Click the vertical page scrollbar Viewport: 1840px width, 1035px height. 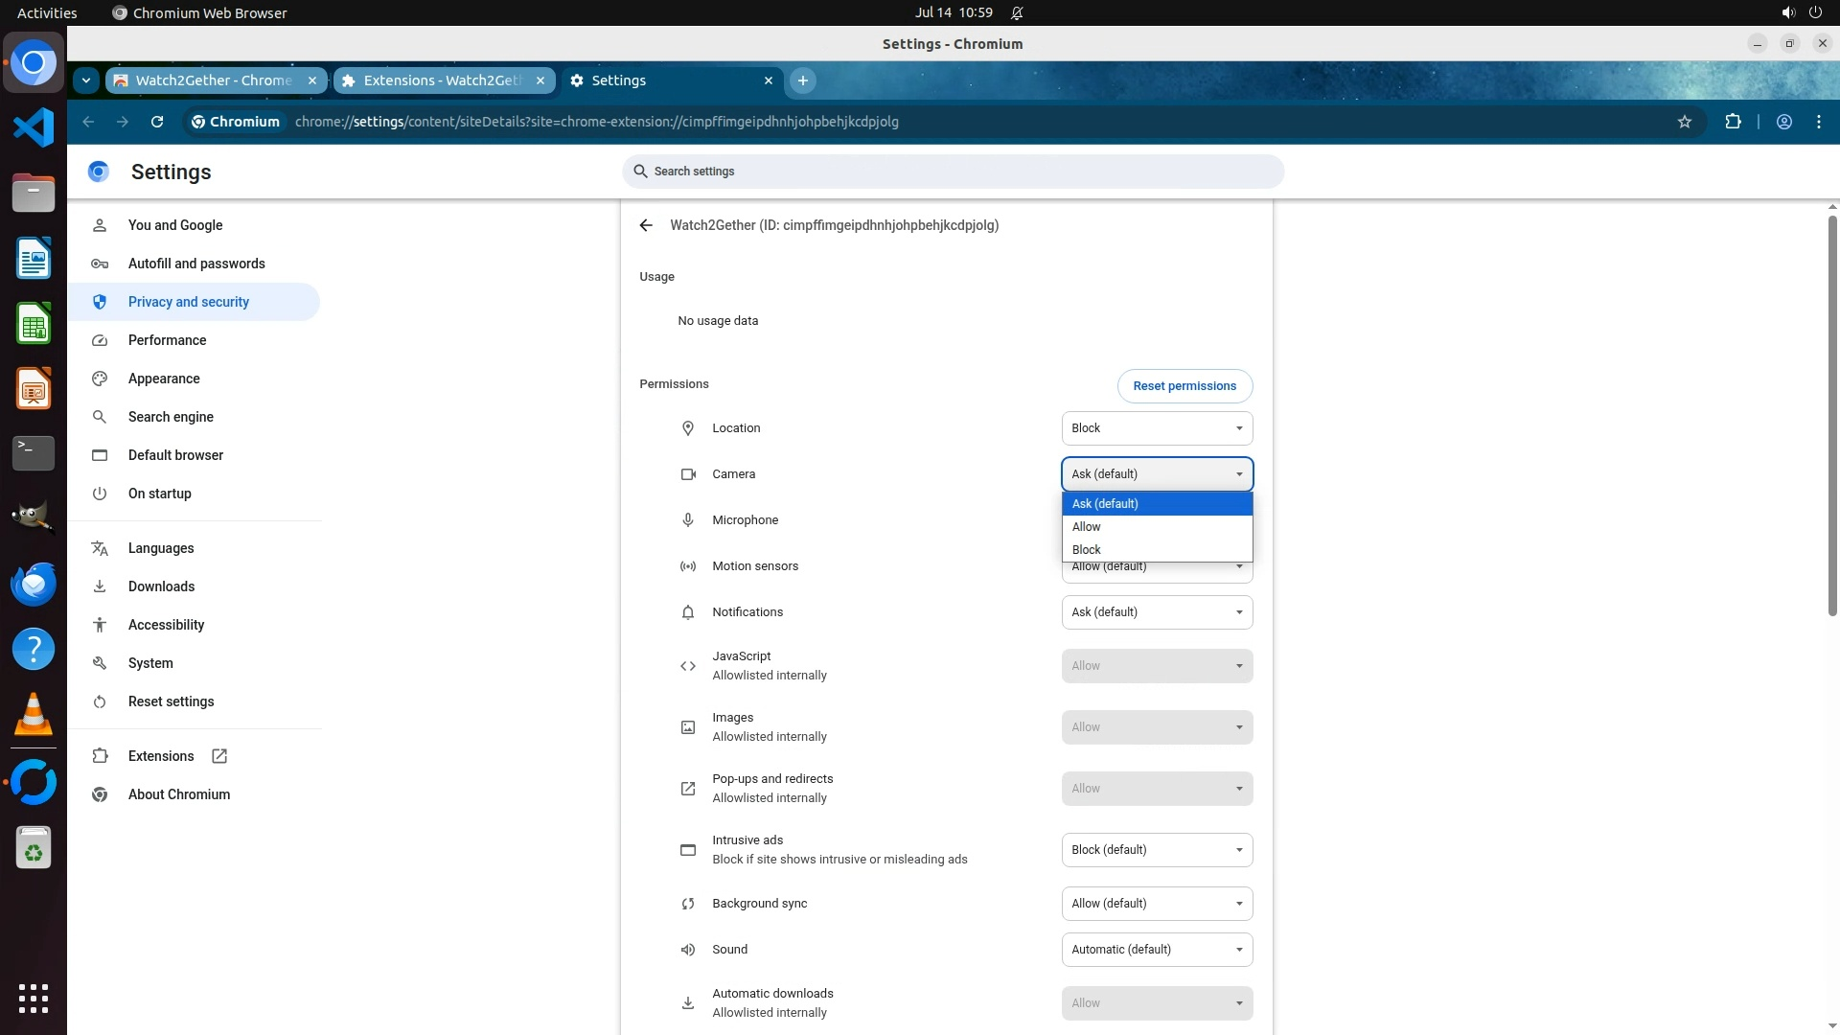coord(1831,417)
